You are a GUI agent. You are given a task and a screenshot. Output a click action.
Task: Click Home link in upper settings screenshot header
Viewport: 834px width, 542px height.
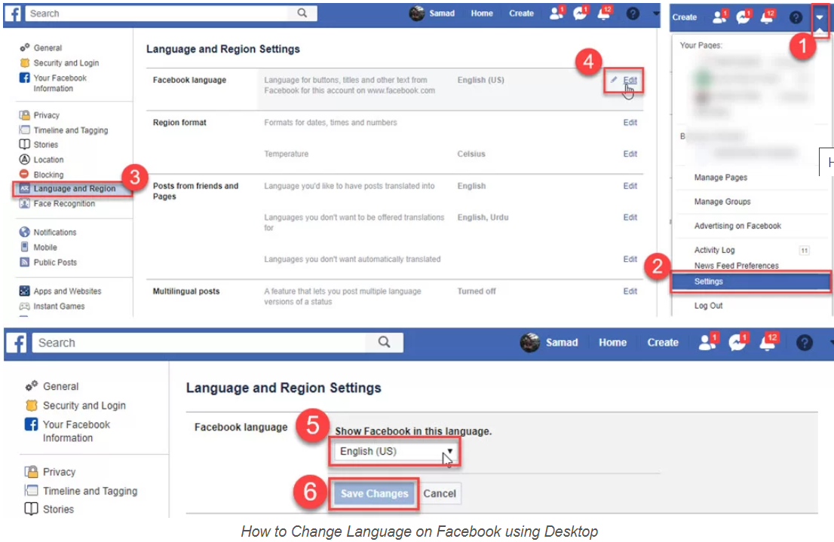point(482,14)
